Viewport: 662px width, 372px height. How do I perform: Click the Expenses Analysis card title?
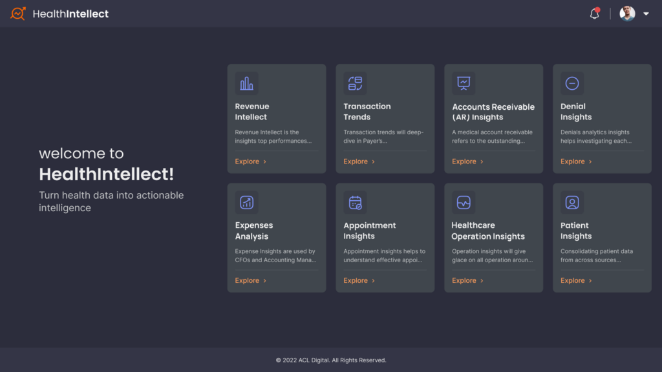(253, 231)
